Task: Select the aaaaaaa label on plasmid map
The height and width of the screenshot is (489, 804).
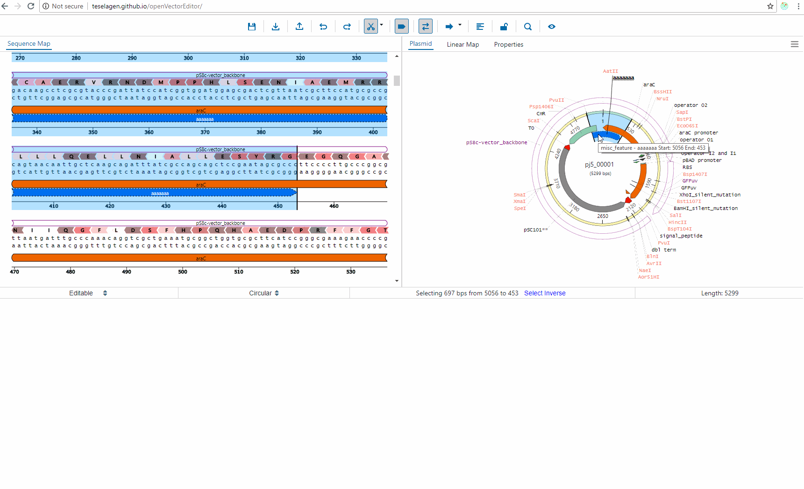Action: click(x=623, y=77)
